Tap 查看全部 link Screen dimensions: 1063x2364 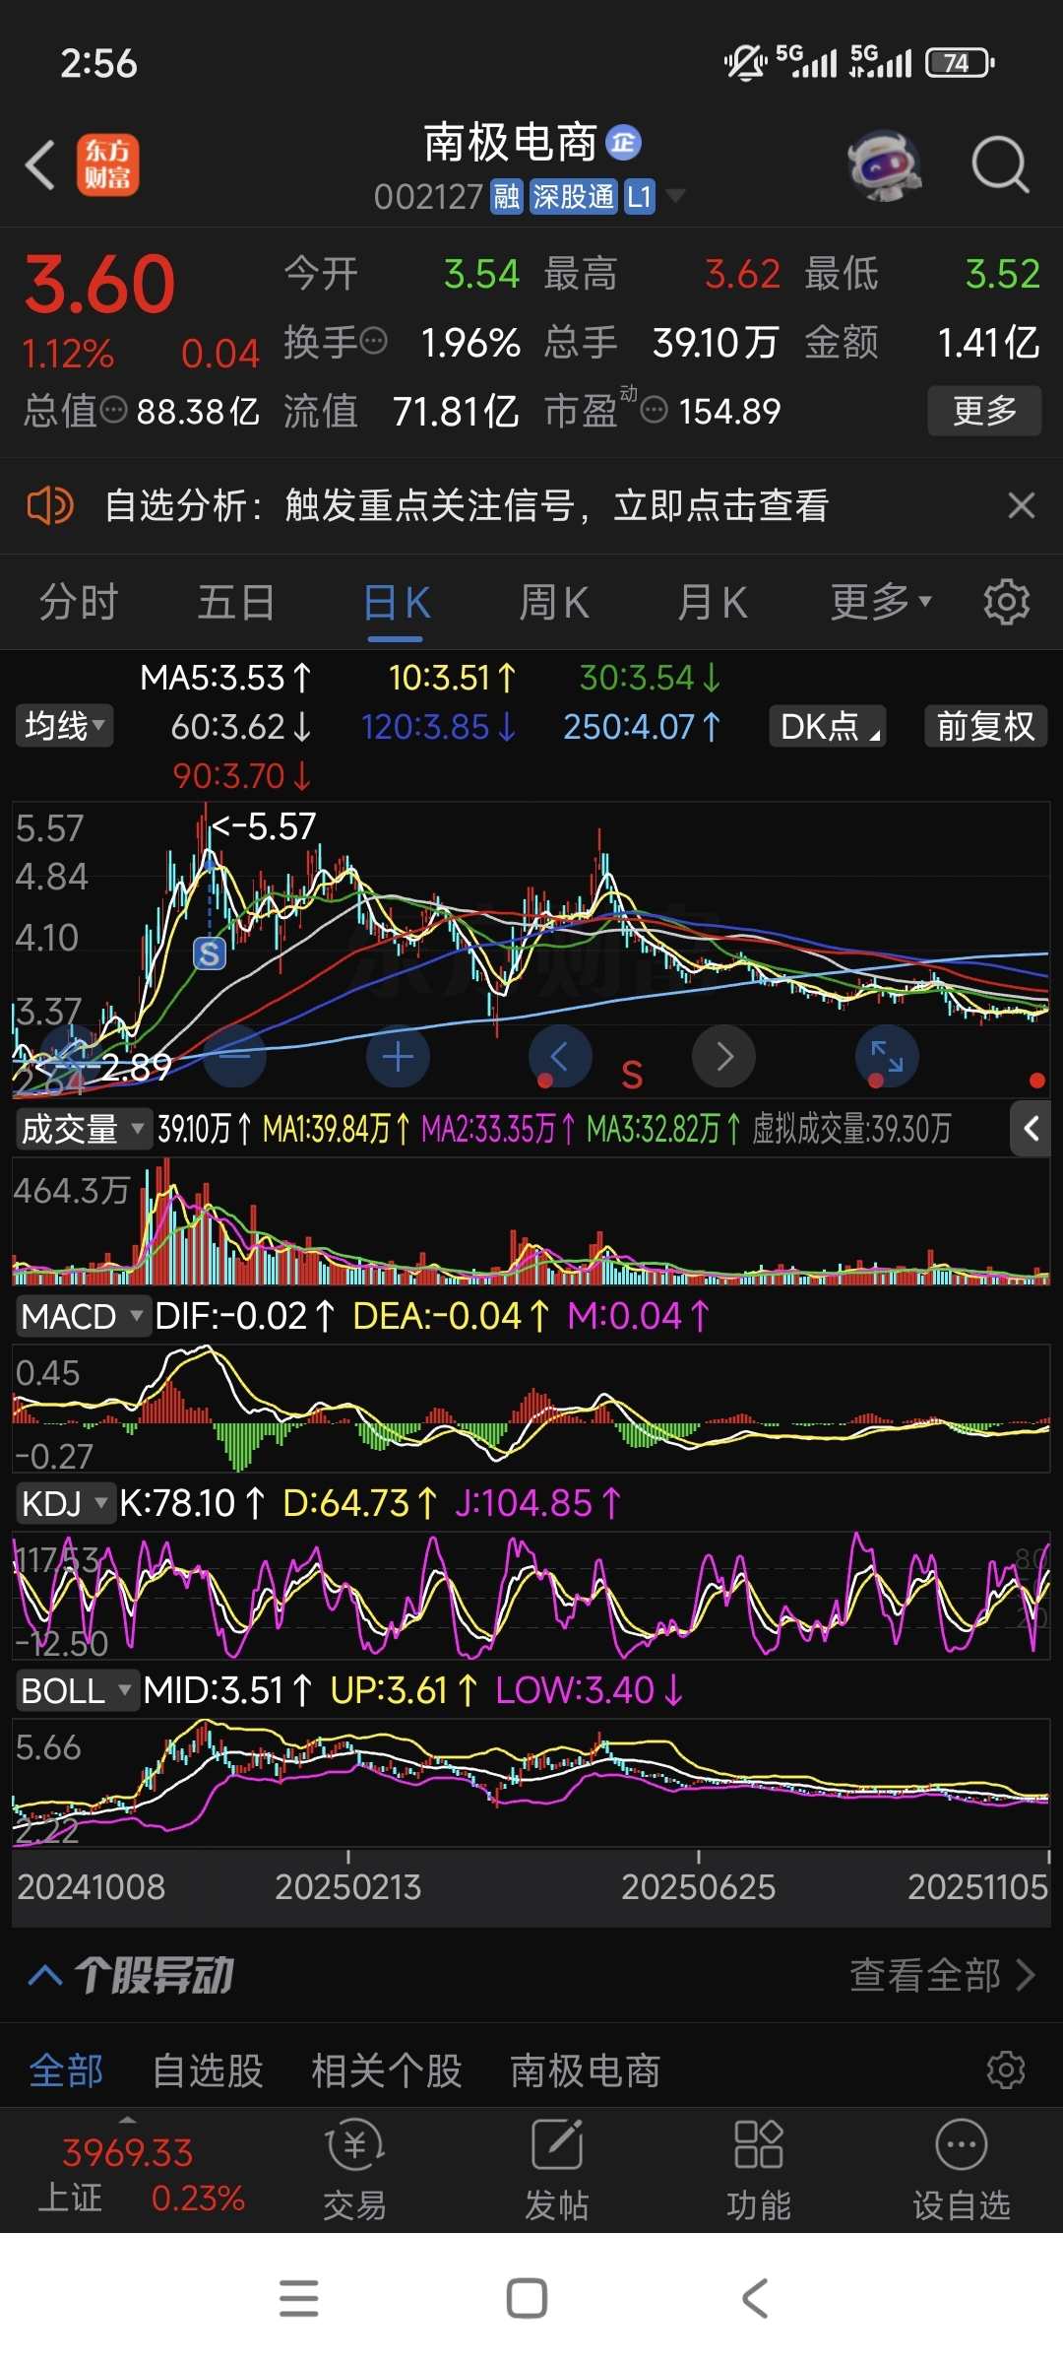tap(942, 1975)
